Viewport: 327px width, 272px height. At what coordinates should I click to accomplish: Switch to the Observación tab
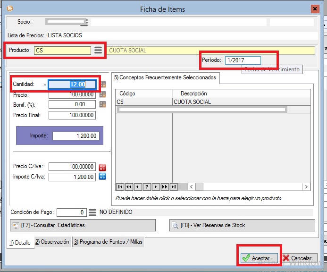pyautogui.click(x=52, y=242)
